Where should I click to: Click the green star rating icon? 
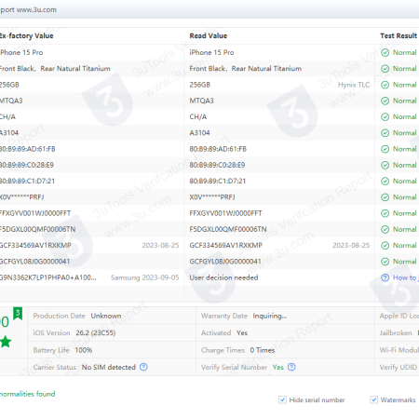pos(6,342)
